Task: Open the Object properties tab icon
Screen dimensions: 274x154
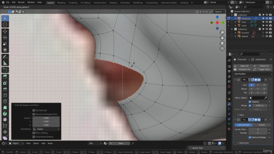Action: point(229,99)
